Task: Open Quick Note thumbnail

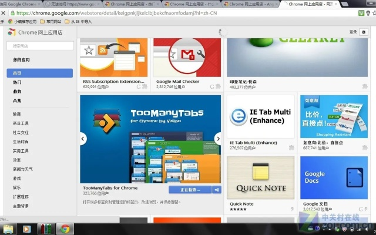Action: [x=261, y=177]
